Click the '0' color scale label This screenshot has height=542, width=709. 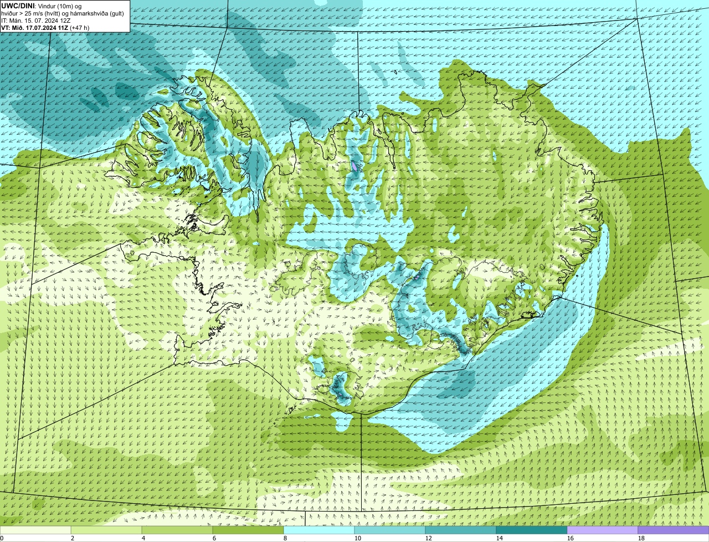point(2,538)
